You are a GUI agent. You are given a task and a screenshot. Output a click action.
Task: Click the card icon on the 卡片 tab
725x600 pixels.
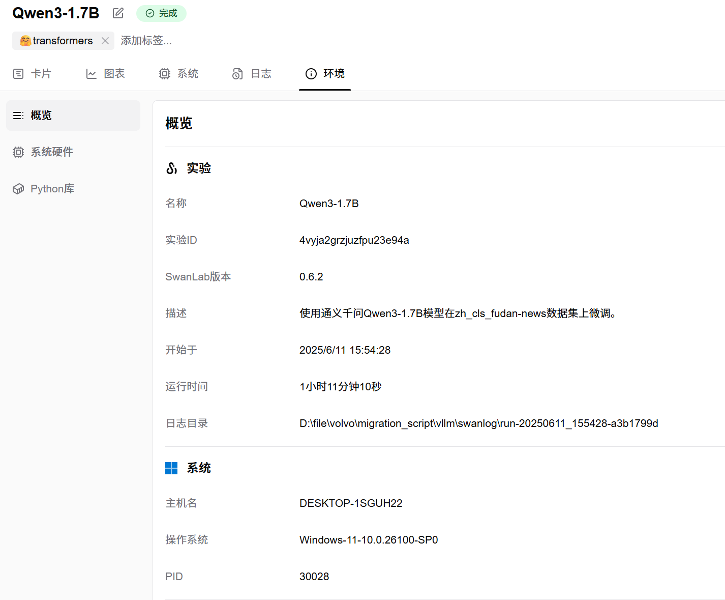(18, 74)
